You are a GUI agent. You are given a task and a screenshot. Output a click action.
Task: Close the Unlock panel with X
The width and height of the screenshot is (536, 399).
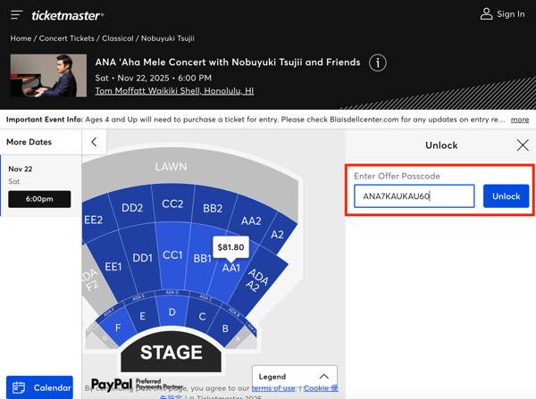523,145
